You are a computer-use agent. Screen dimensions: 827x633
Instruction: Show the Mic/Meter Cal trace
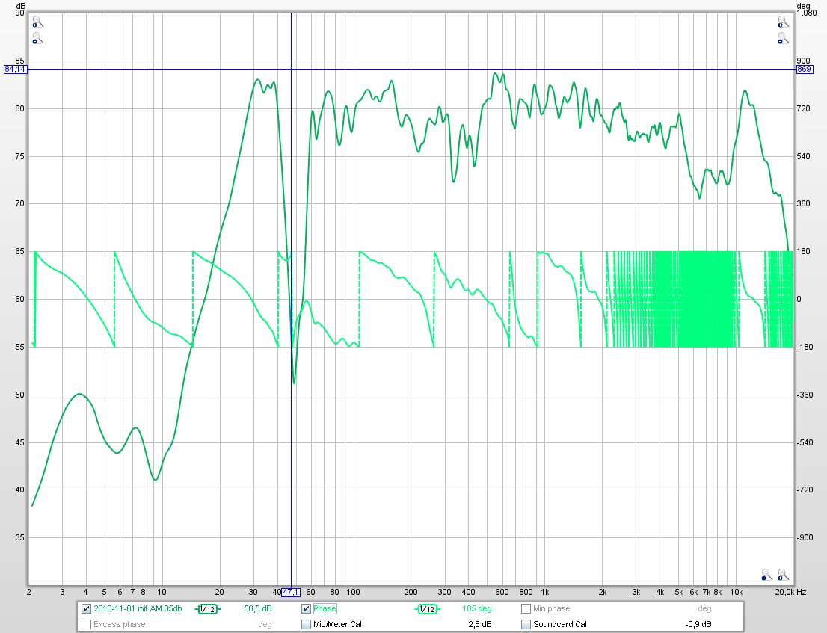point(306,624)
